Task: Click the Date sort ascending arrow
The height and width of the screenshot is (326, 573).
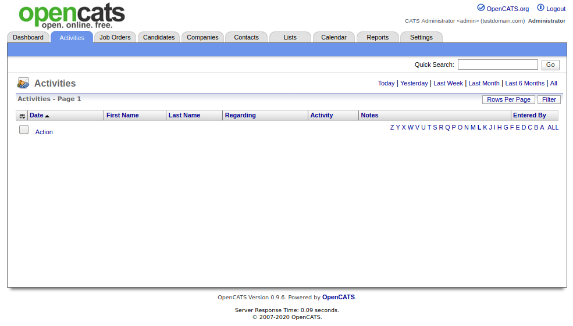Action: (x=47, y=116)
